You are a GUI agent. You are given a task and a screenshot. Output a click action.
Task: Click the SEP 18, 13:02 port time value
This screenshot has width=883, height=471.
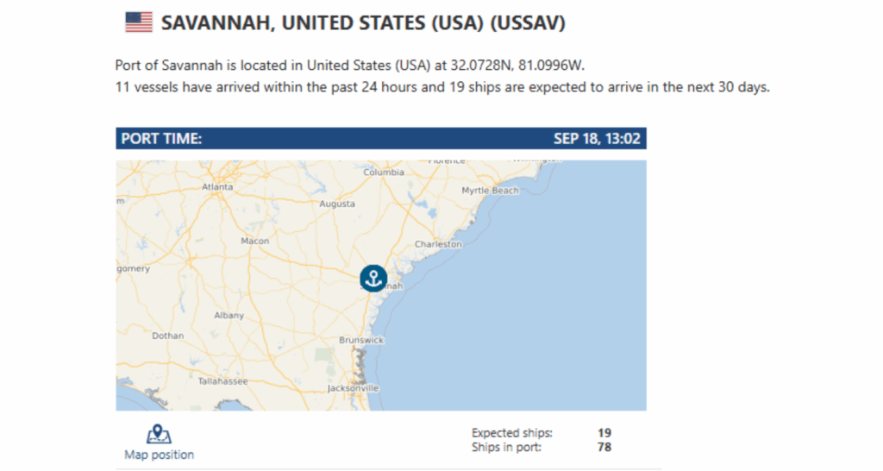pyautogui.click(x=597, y=139)
